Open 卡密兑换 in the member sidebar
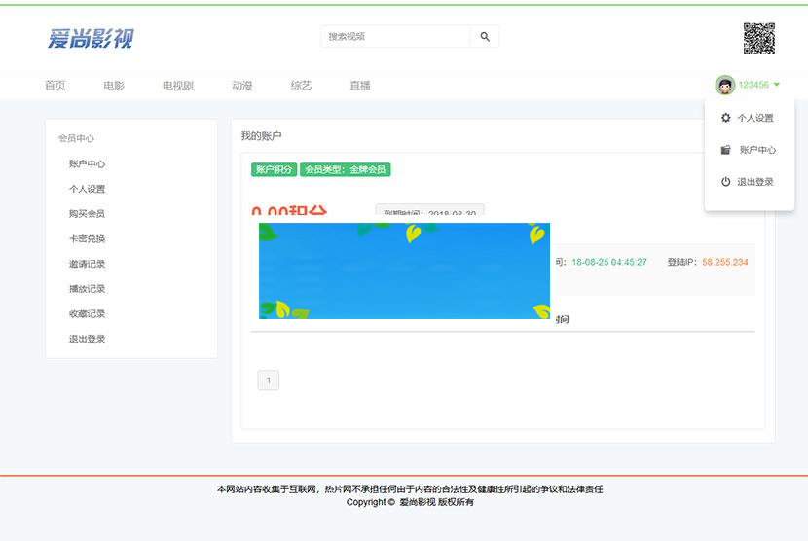The image size is (808, 541). point(87,239)
